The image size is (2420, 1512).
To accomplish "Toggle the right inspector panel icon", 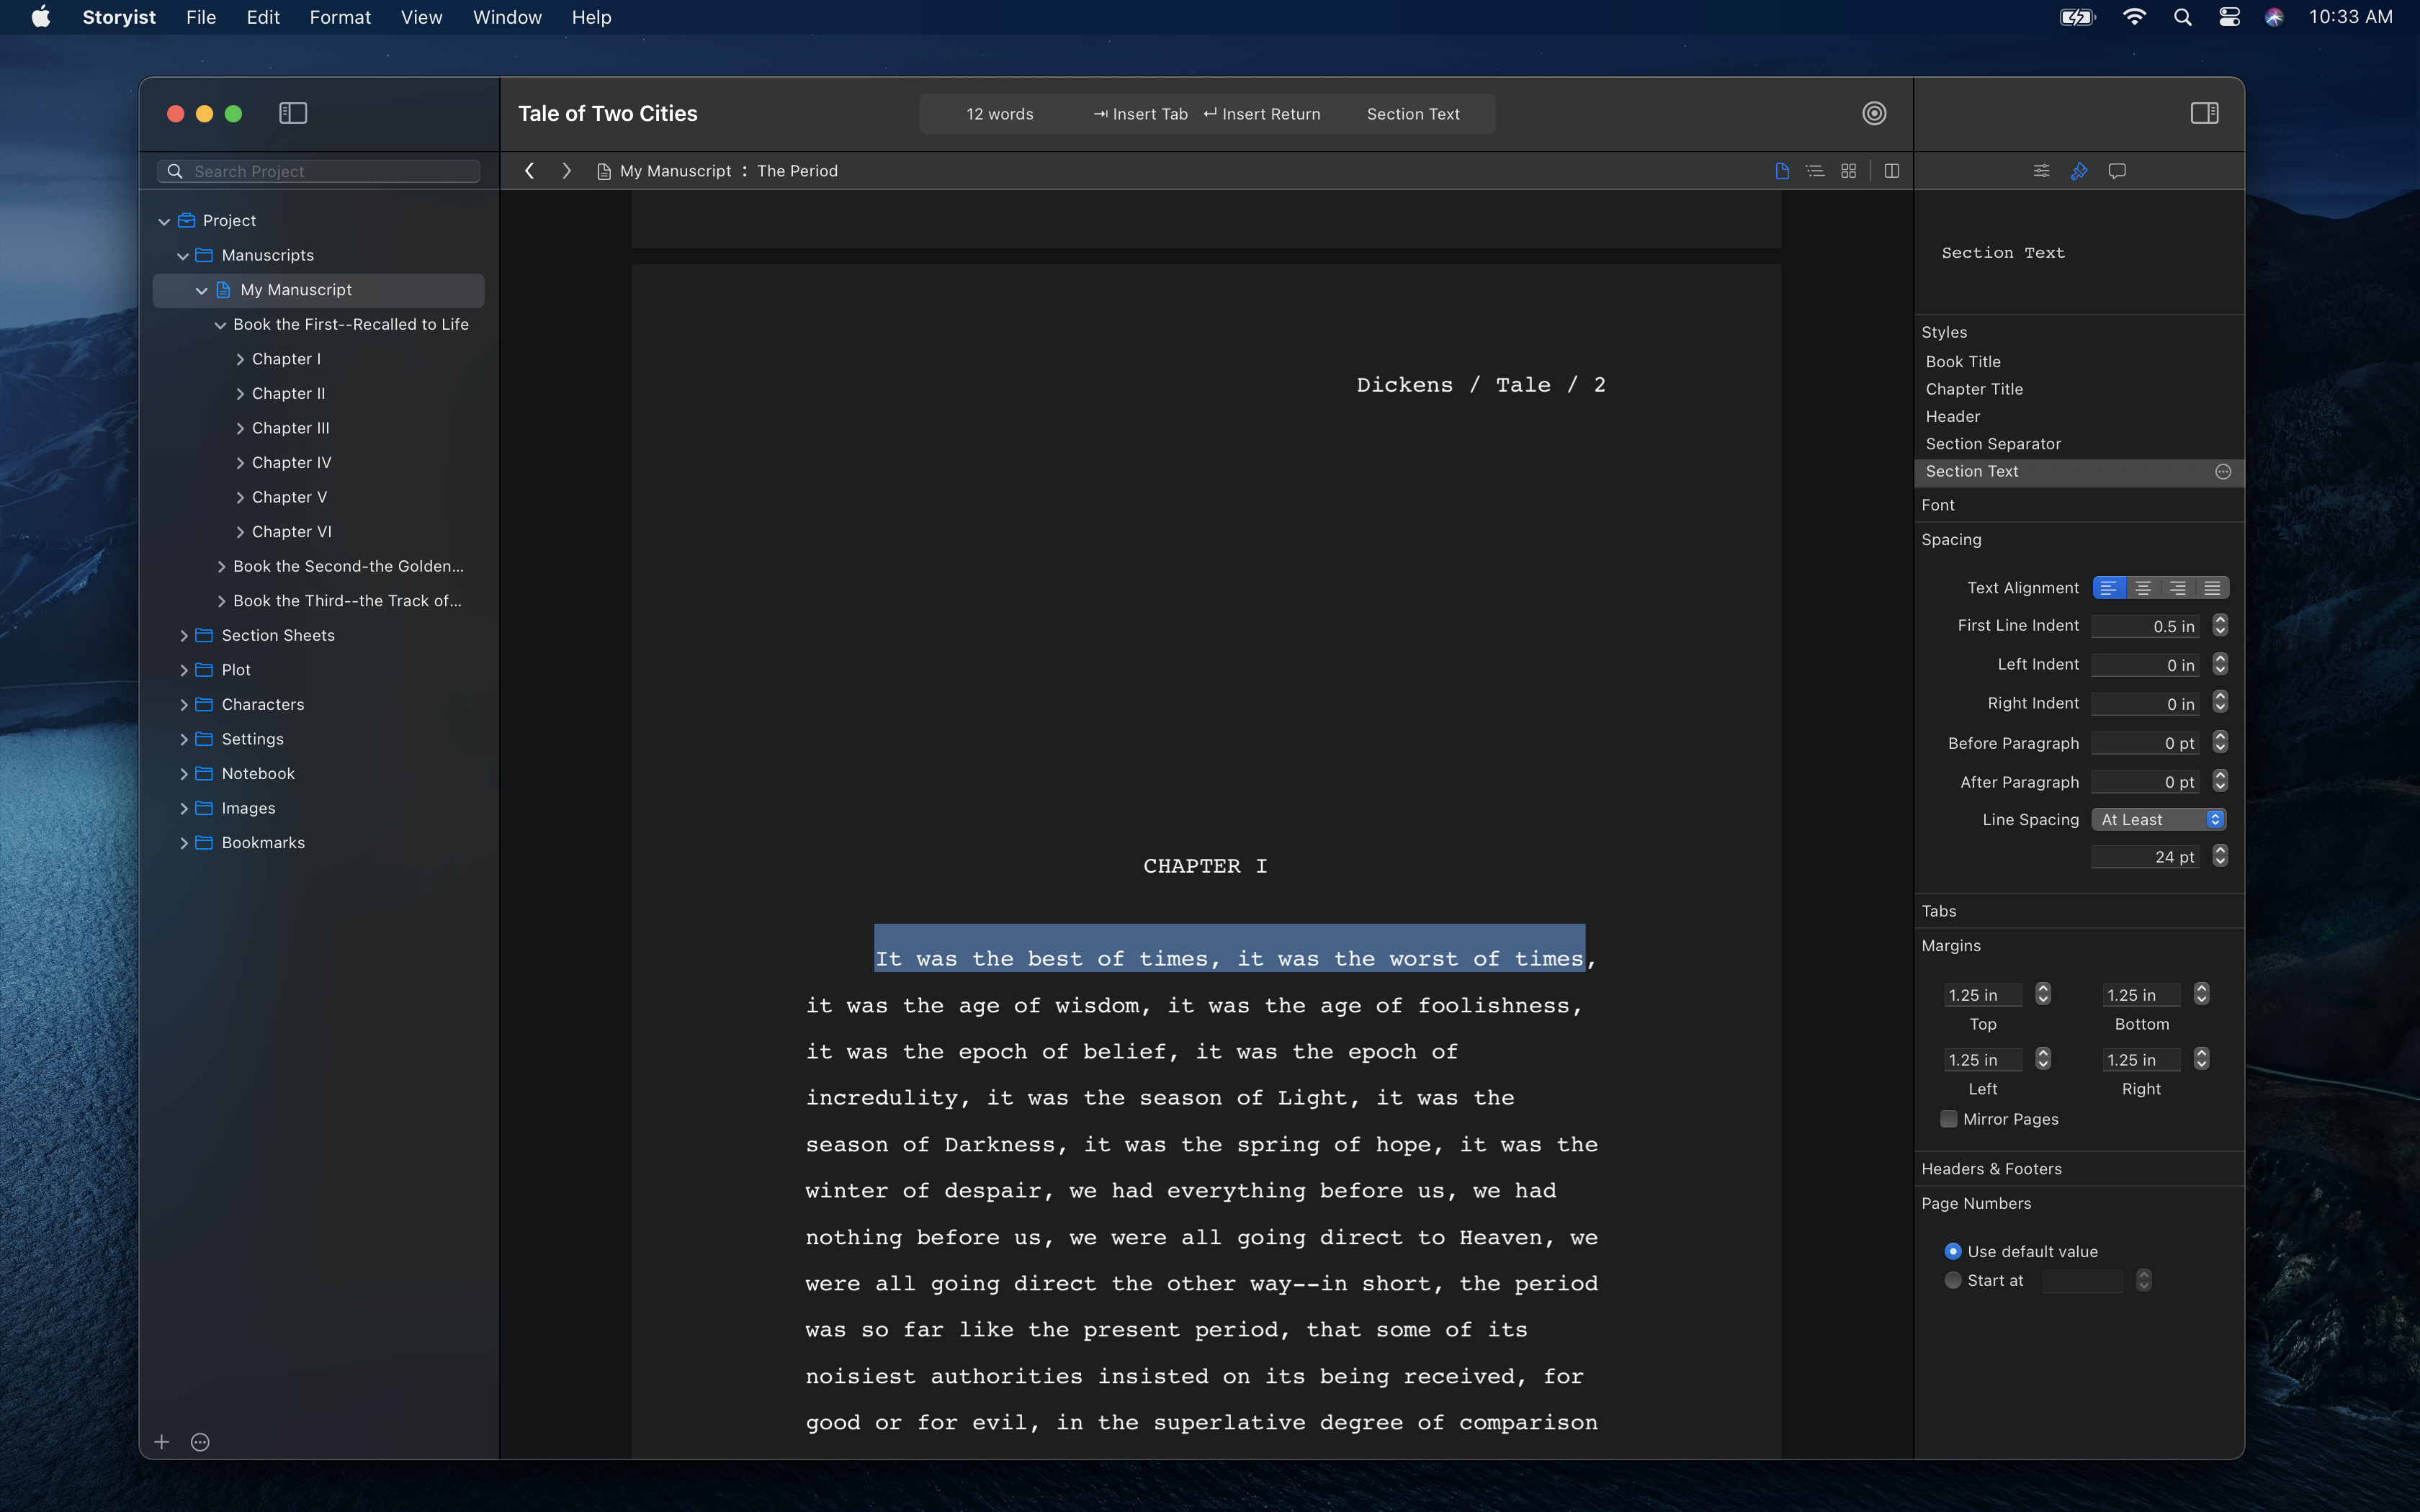I will (2204, 113).
